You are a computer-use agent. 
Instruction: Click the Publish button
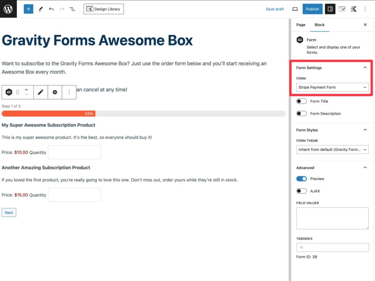pos(312,9)
